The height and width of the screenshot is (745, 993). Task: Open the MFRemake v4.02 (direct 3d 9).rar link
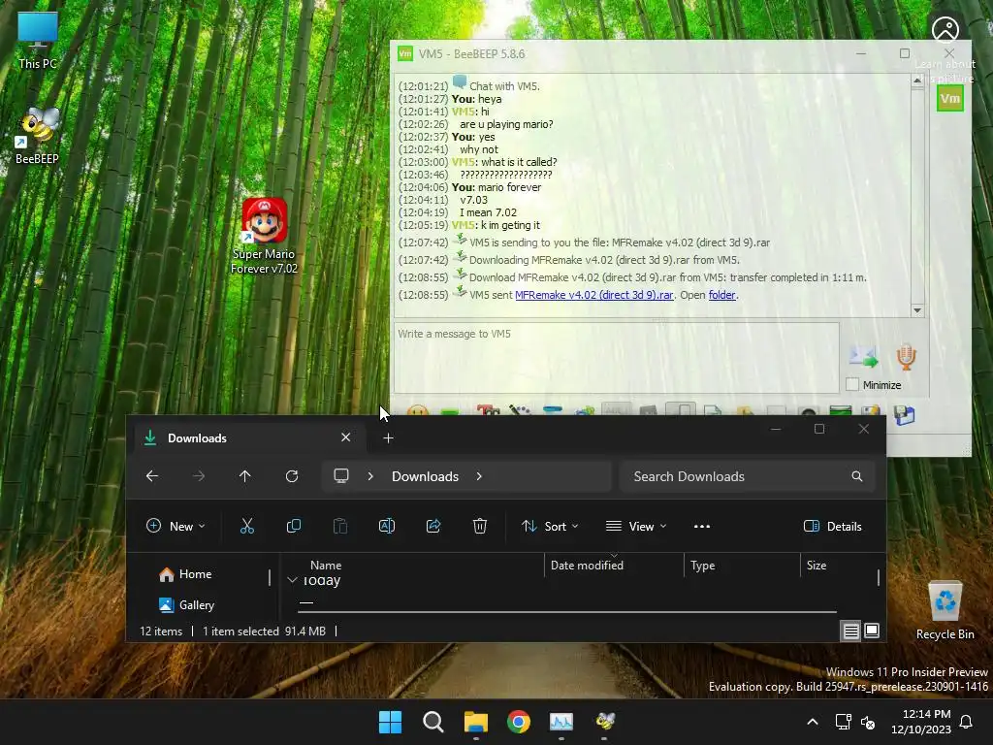click(594, 295)
